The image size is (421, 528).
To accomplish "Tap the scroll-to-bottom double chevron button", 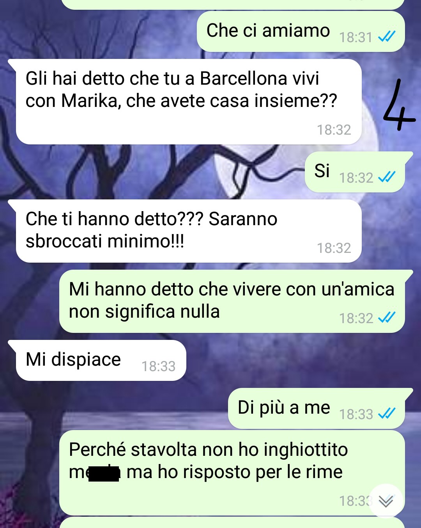I will click(386, 501).
